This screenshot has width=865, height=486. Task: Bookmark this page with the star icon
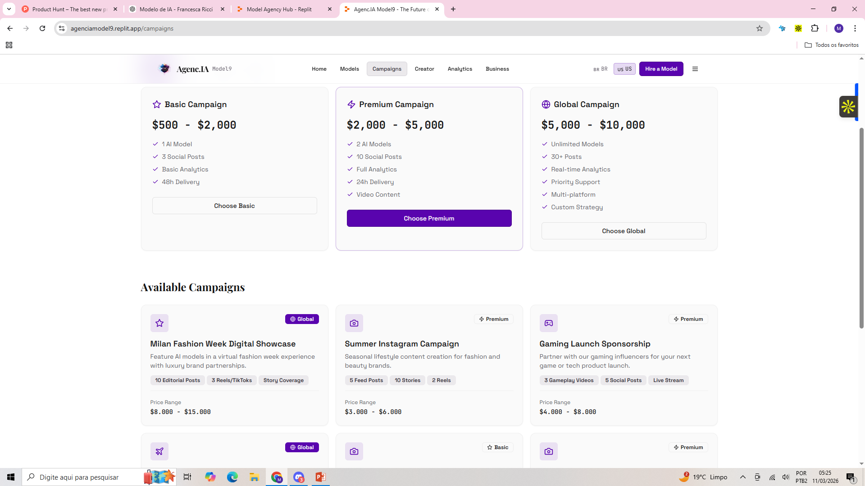(760, 28)
